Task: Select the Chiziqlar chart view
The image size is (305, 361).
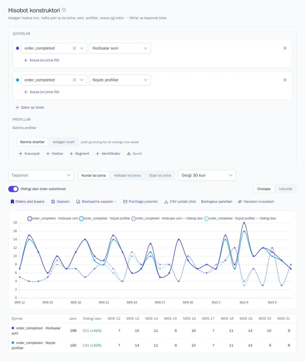Action: tap(264, 189)
